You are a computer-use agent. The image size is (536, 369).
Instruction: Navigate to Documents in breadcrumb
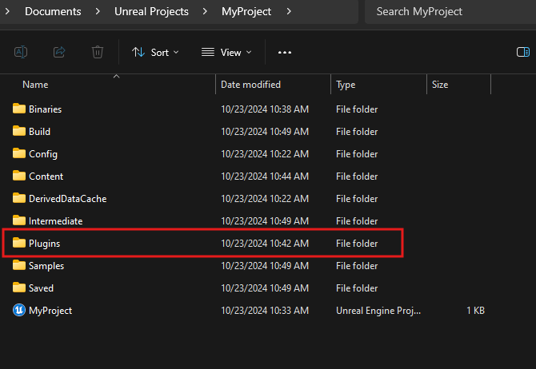[53, 12]
